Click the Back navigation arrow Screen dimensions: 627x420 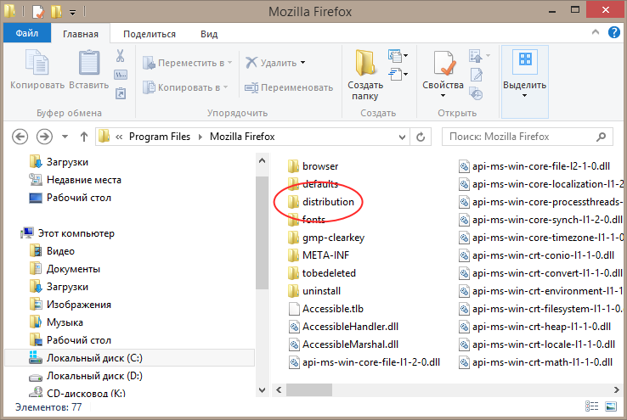pos(20,137)
